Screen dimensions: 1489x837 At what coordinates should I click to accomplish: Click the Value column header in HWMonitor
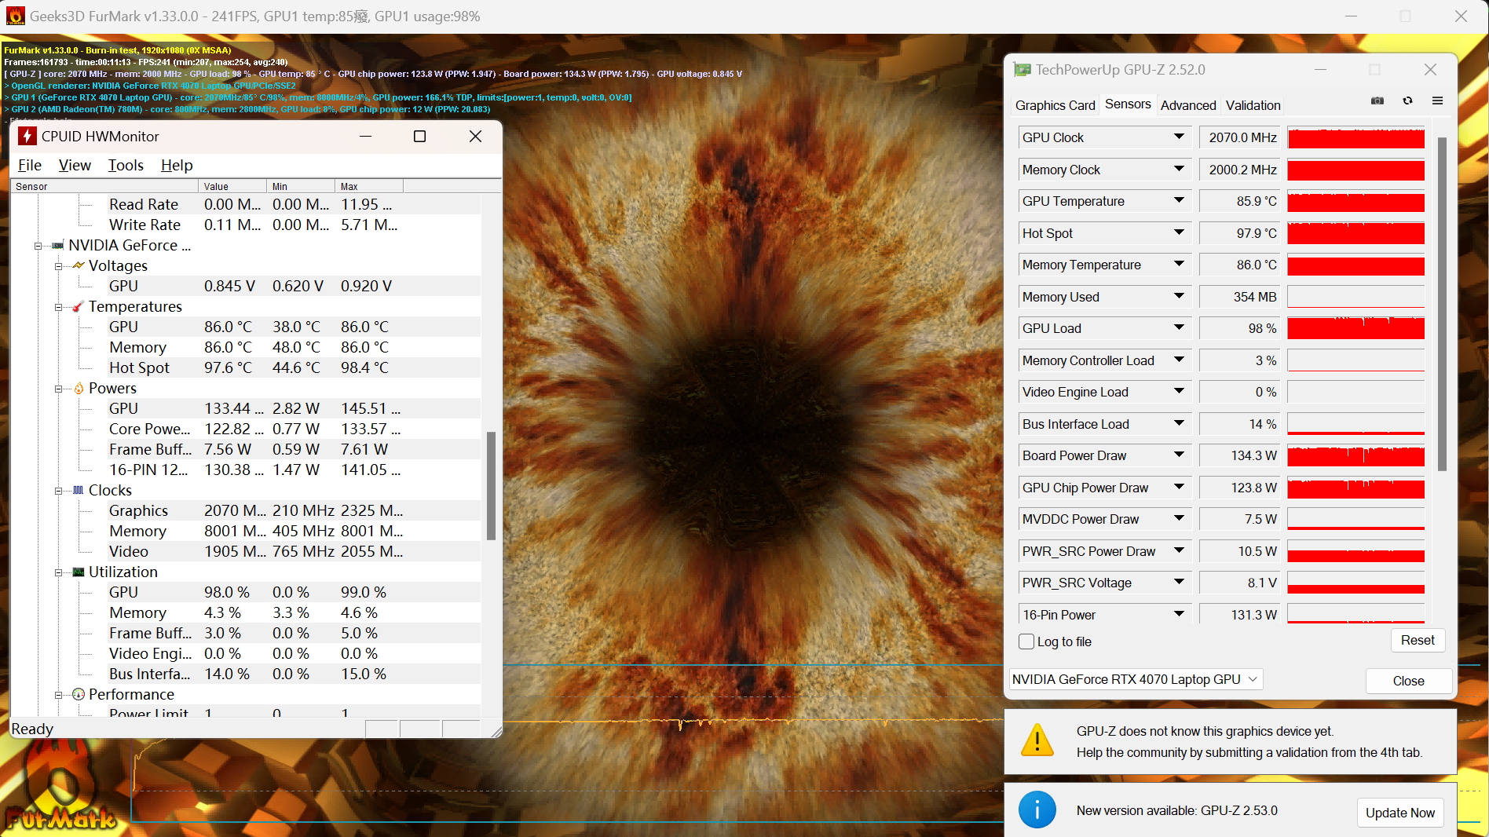(232, 186)
